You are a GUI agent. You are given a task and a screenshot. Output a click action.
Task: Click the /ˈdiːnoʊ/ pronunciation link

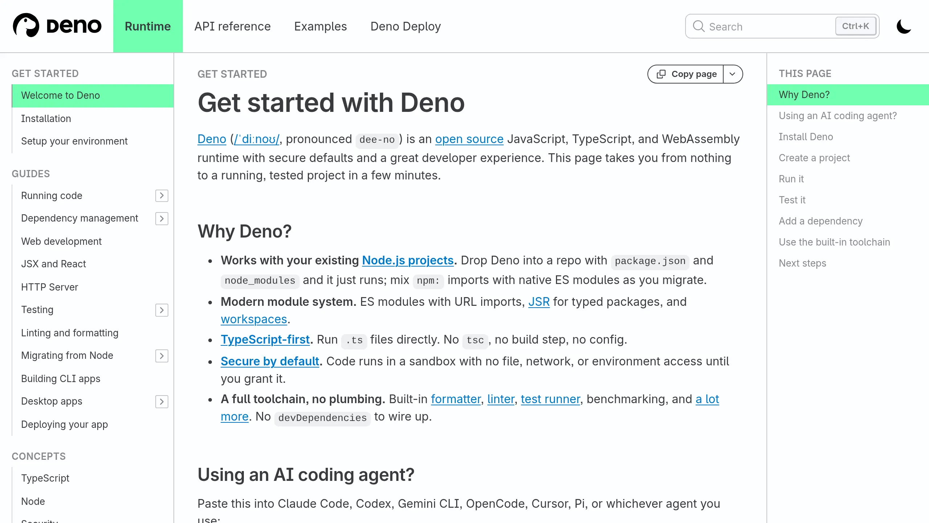click(x=257, y=139)
